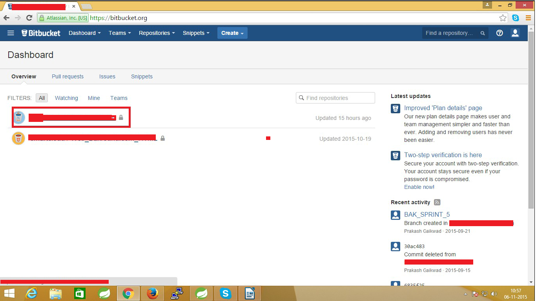Open Bitbucket help via the question mark icon

[x=499, y=33]
